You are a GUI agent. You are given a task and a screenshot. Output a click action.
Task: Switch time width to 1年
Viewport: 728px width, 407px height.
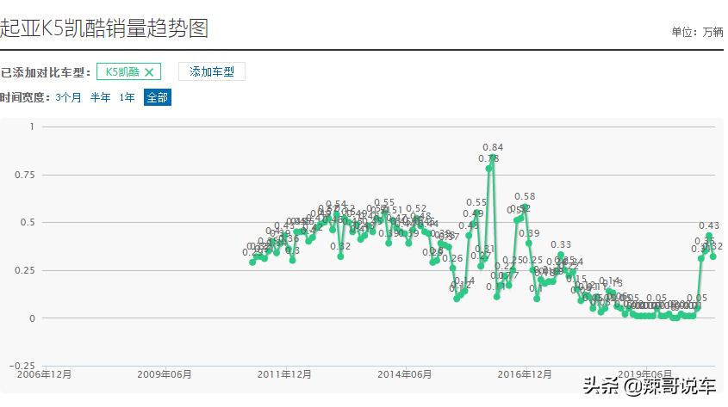[x=127, y=97]
